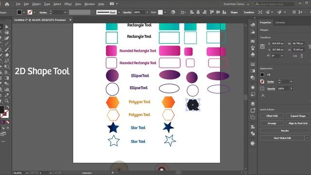Select the Direct Selection tool

coord(7,27)
